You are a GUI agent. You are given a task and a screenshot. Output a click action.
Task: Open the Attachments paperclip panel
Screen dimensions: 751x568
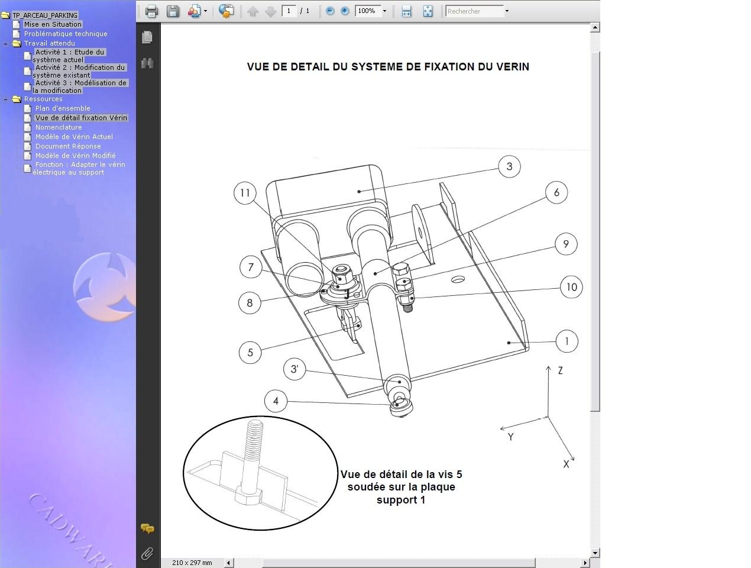tap(147, 553)
